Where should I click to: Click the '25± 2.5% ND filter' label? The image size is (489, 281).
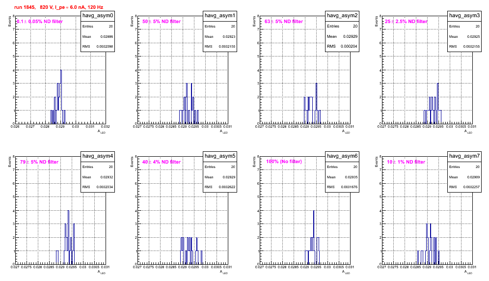click(x=406, y=22)
